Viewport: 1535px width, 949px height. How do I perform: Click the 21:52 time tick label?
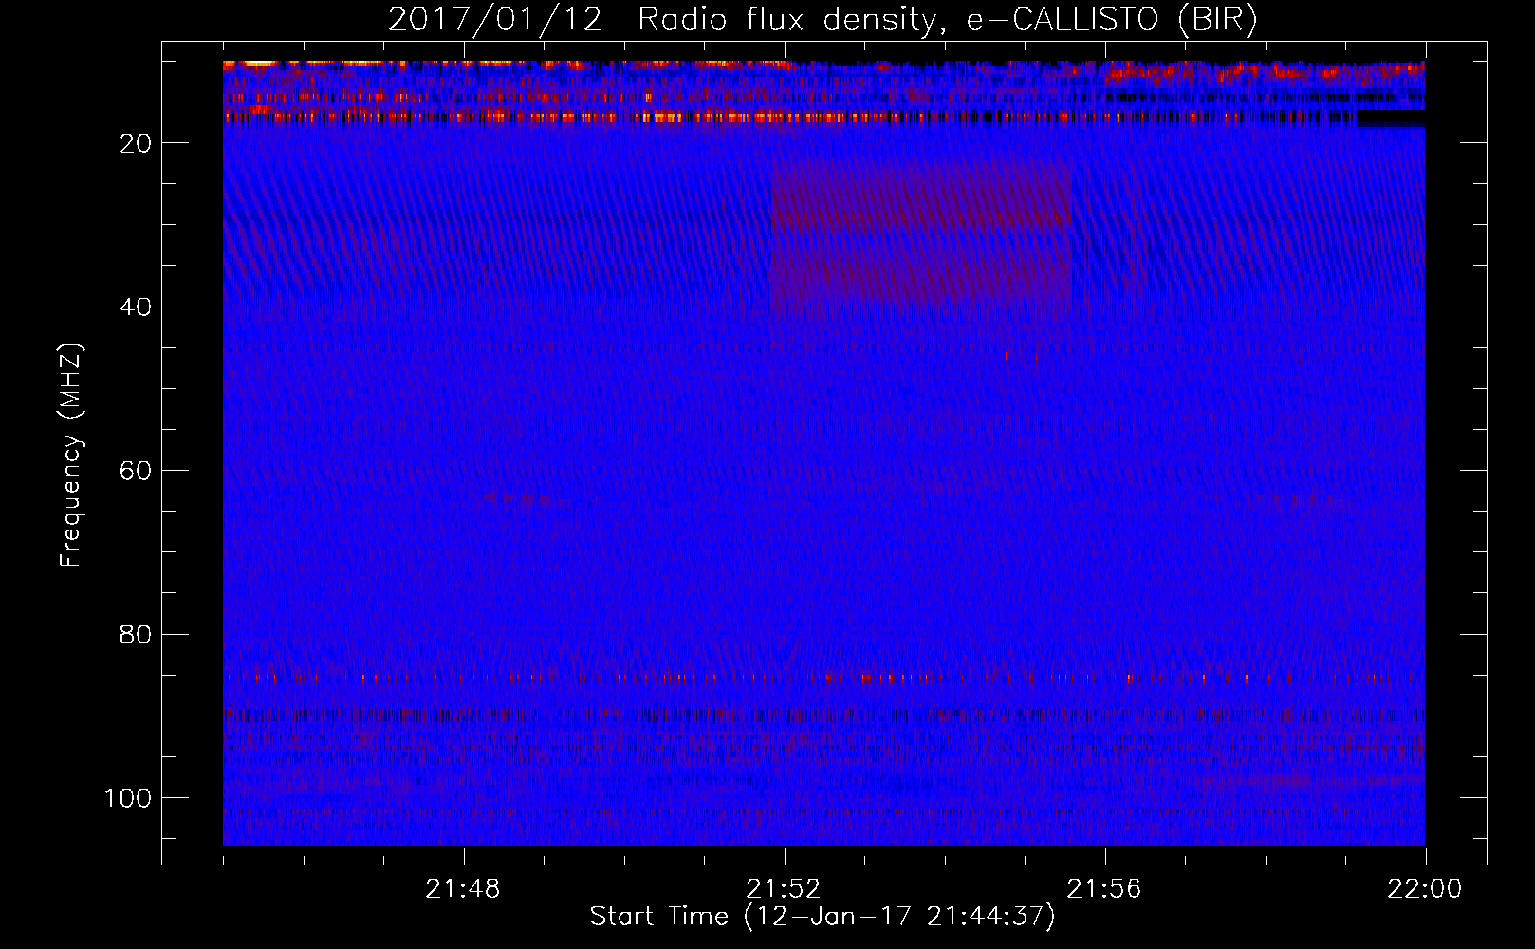click(x=784, y=889)
